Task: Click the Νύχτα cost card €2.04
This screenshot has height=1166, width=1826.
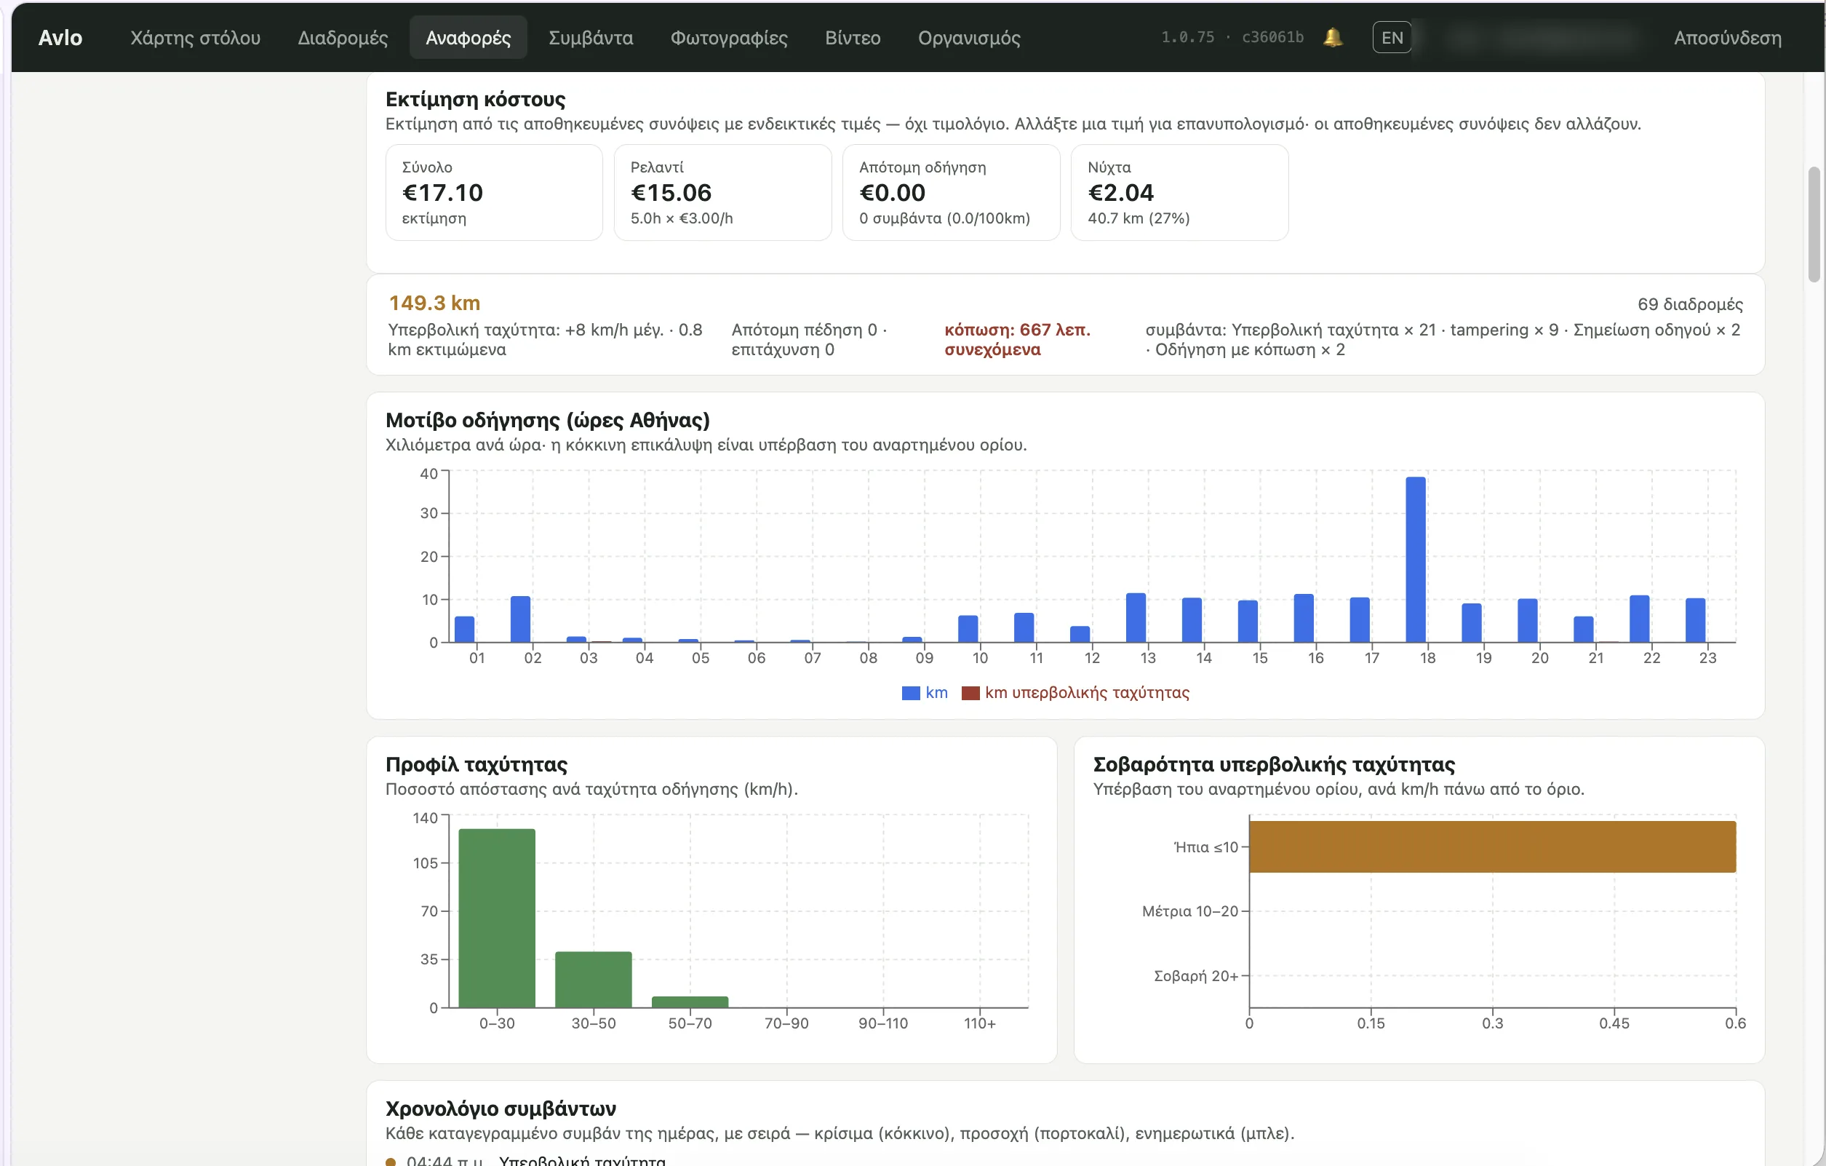Action: 1179,193
